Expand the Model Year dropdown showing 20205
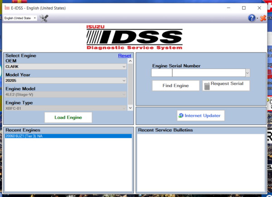272x197 pixels. click(x=66, y=81)
